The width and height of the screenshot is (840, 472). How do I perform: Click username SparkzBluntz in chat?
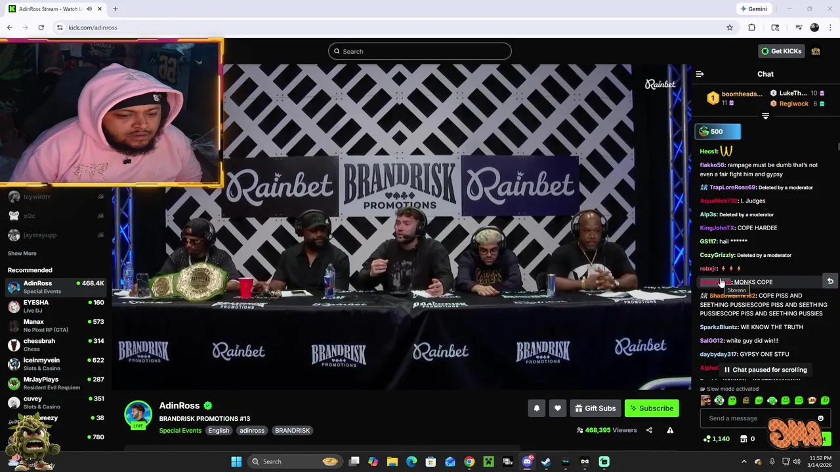(x=719, y=327)
